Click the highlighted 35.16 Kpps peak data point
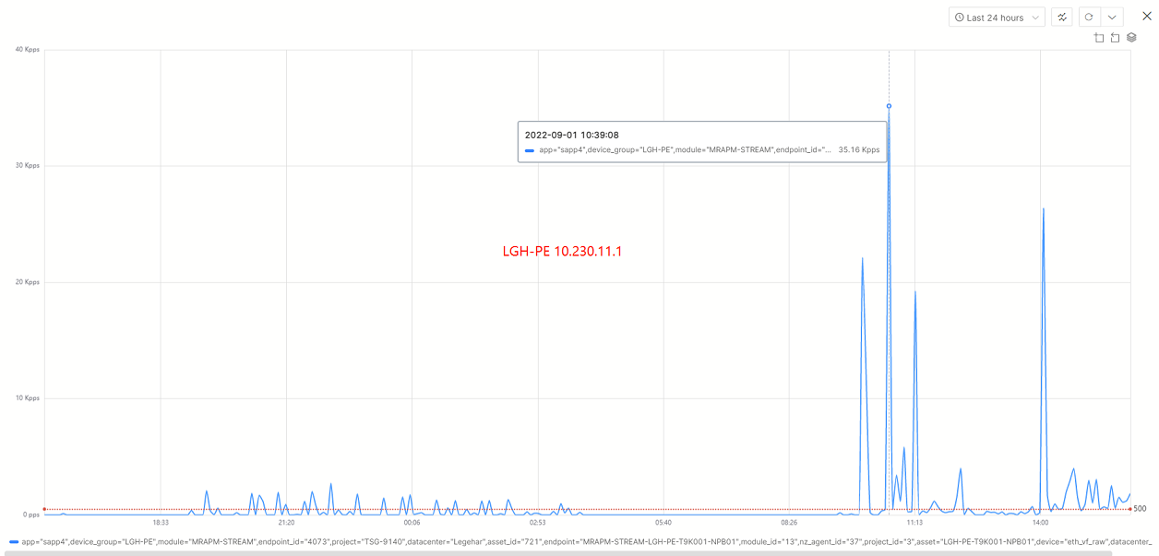The width and height of the screenshot is (1159, 556). (x=889, y=106)
